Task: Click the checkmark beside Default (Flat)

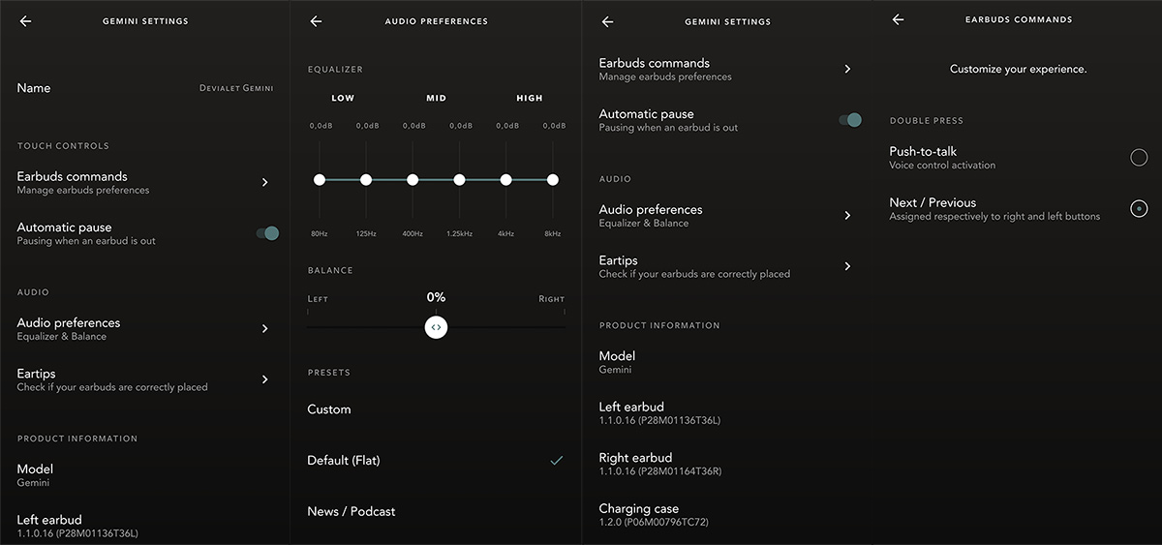Action: pyautogui.click(x=556, y=461)
